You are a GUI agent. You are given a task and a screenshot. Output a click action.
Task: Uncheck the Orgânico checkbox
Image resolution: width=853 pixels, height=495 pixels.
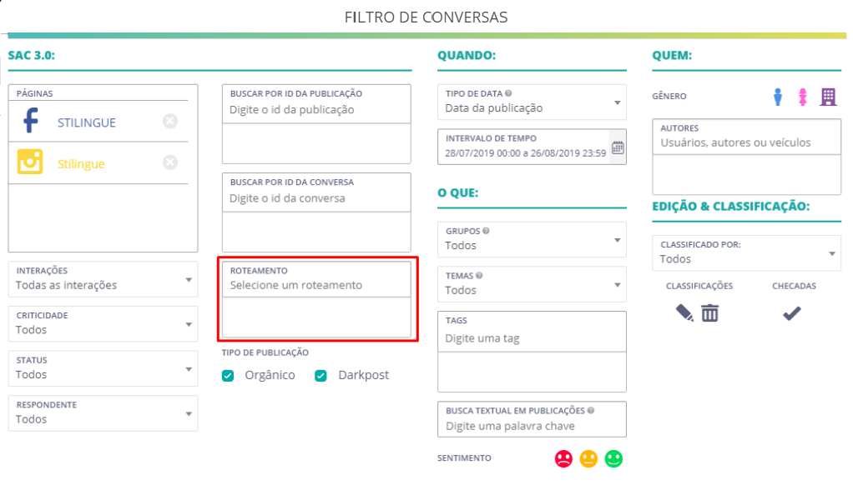(228, 376)
